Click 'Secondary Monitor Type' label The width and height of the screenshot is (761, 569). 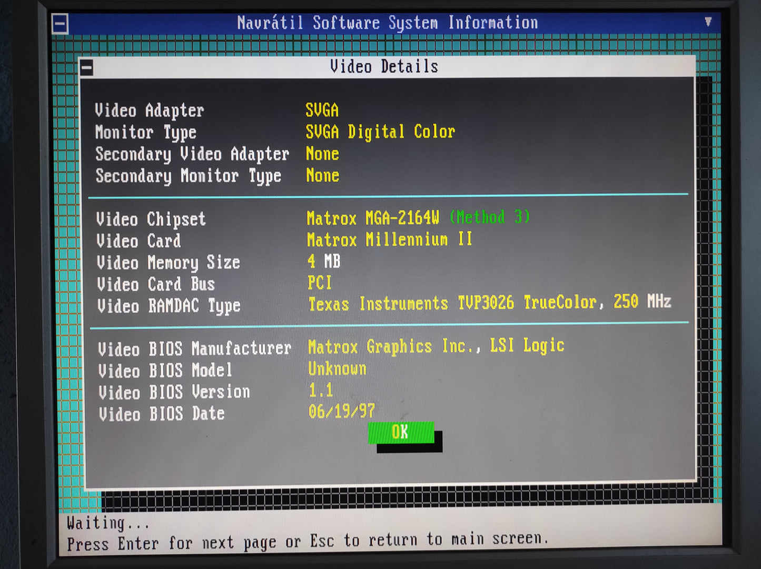(189, 176)
